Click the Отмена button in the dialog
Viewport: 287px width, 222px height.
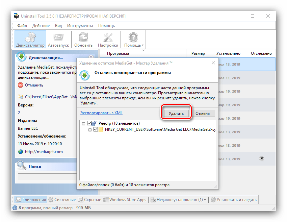203,114
